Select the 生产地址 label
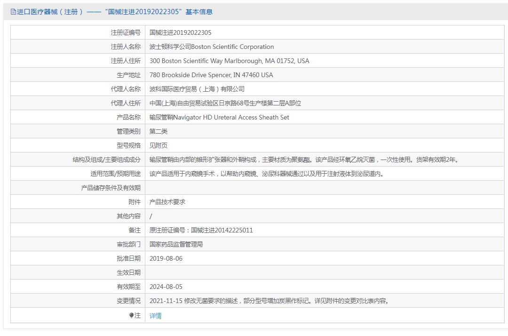 pyautogui.click(x=128, y=75)
